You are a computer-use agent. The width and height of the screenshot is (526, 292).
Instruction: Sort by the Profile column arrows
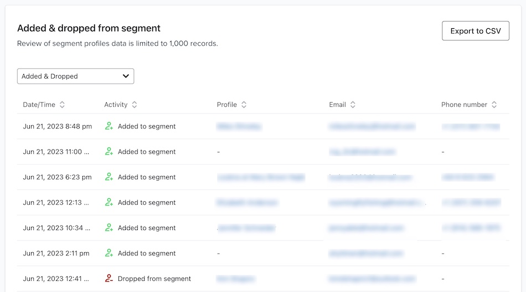pos(244,105)
